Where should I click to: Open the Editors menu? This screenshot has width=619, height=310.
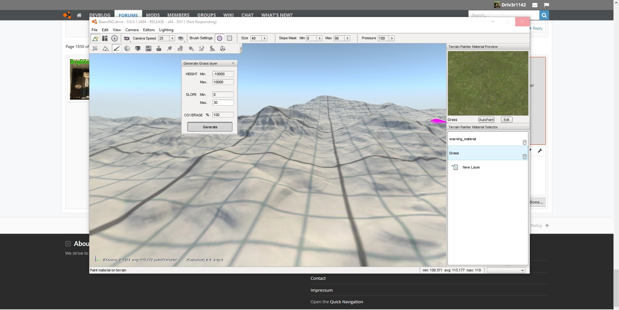click(x=149, y=30)
